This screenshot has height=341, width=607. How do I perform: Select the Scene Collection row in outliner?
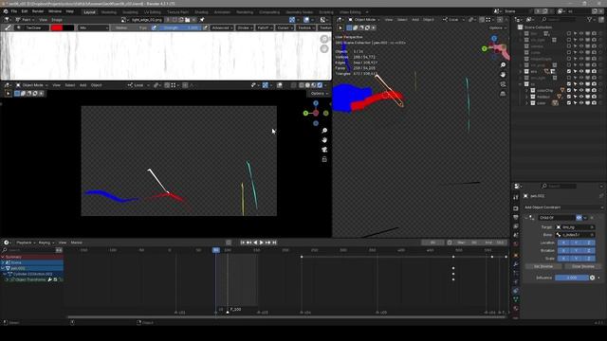click(x=538, y=27)
